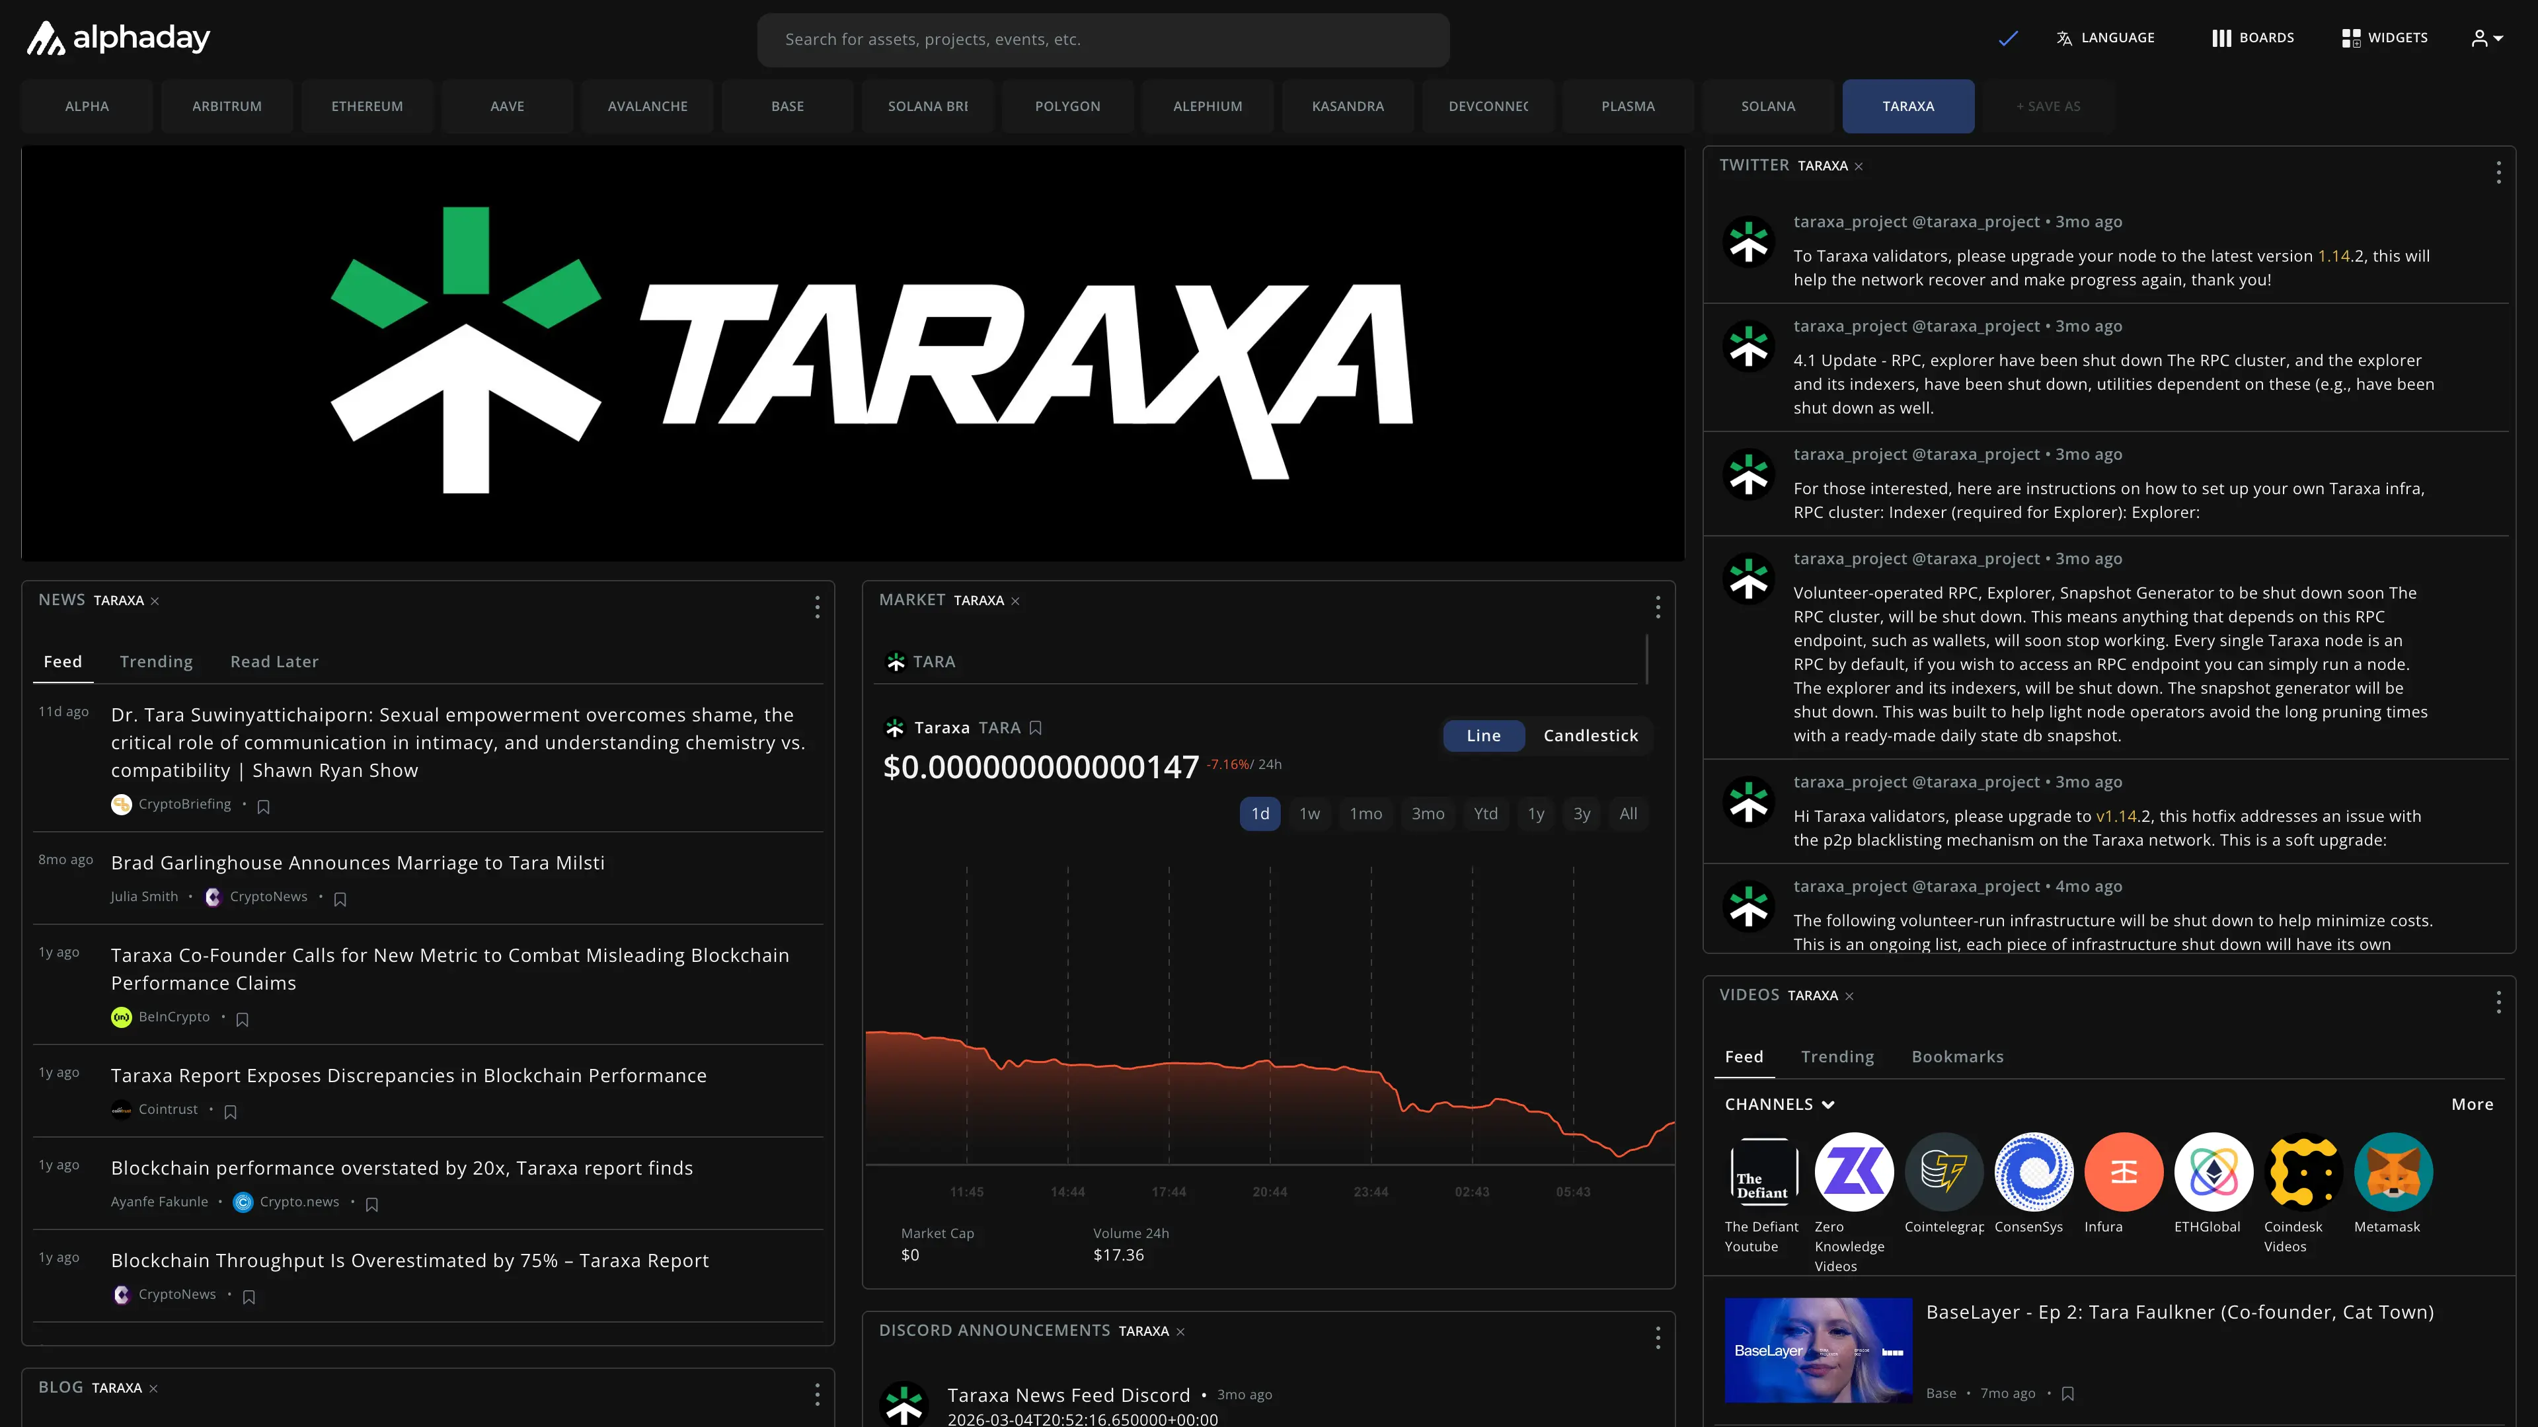Switch News widget to Read Later tab
The image size is (2538, 1427).
click(274, 662)
